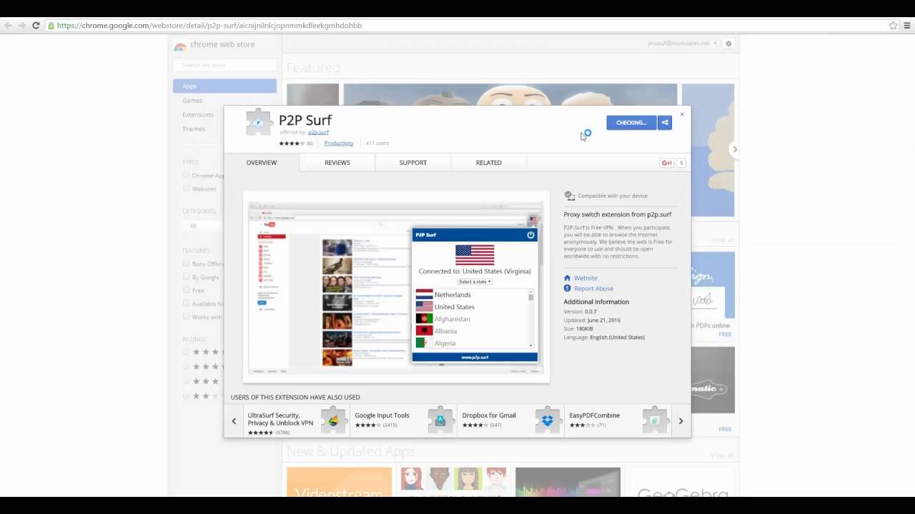Click the Dropbox for Gmail icon
The image size is (915, 514).
click(548, 420)
